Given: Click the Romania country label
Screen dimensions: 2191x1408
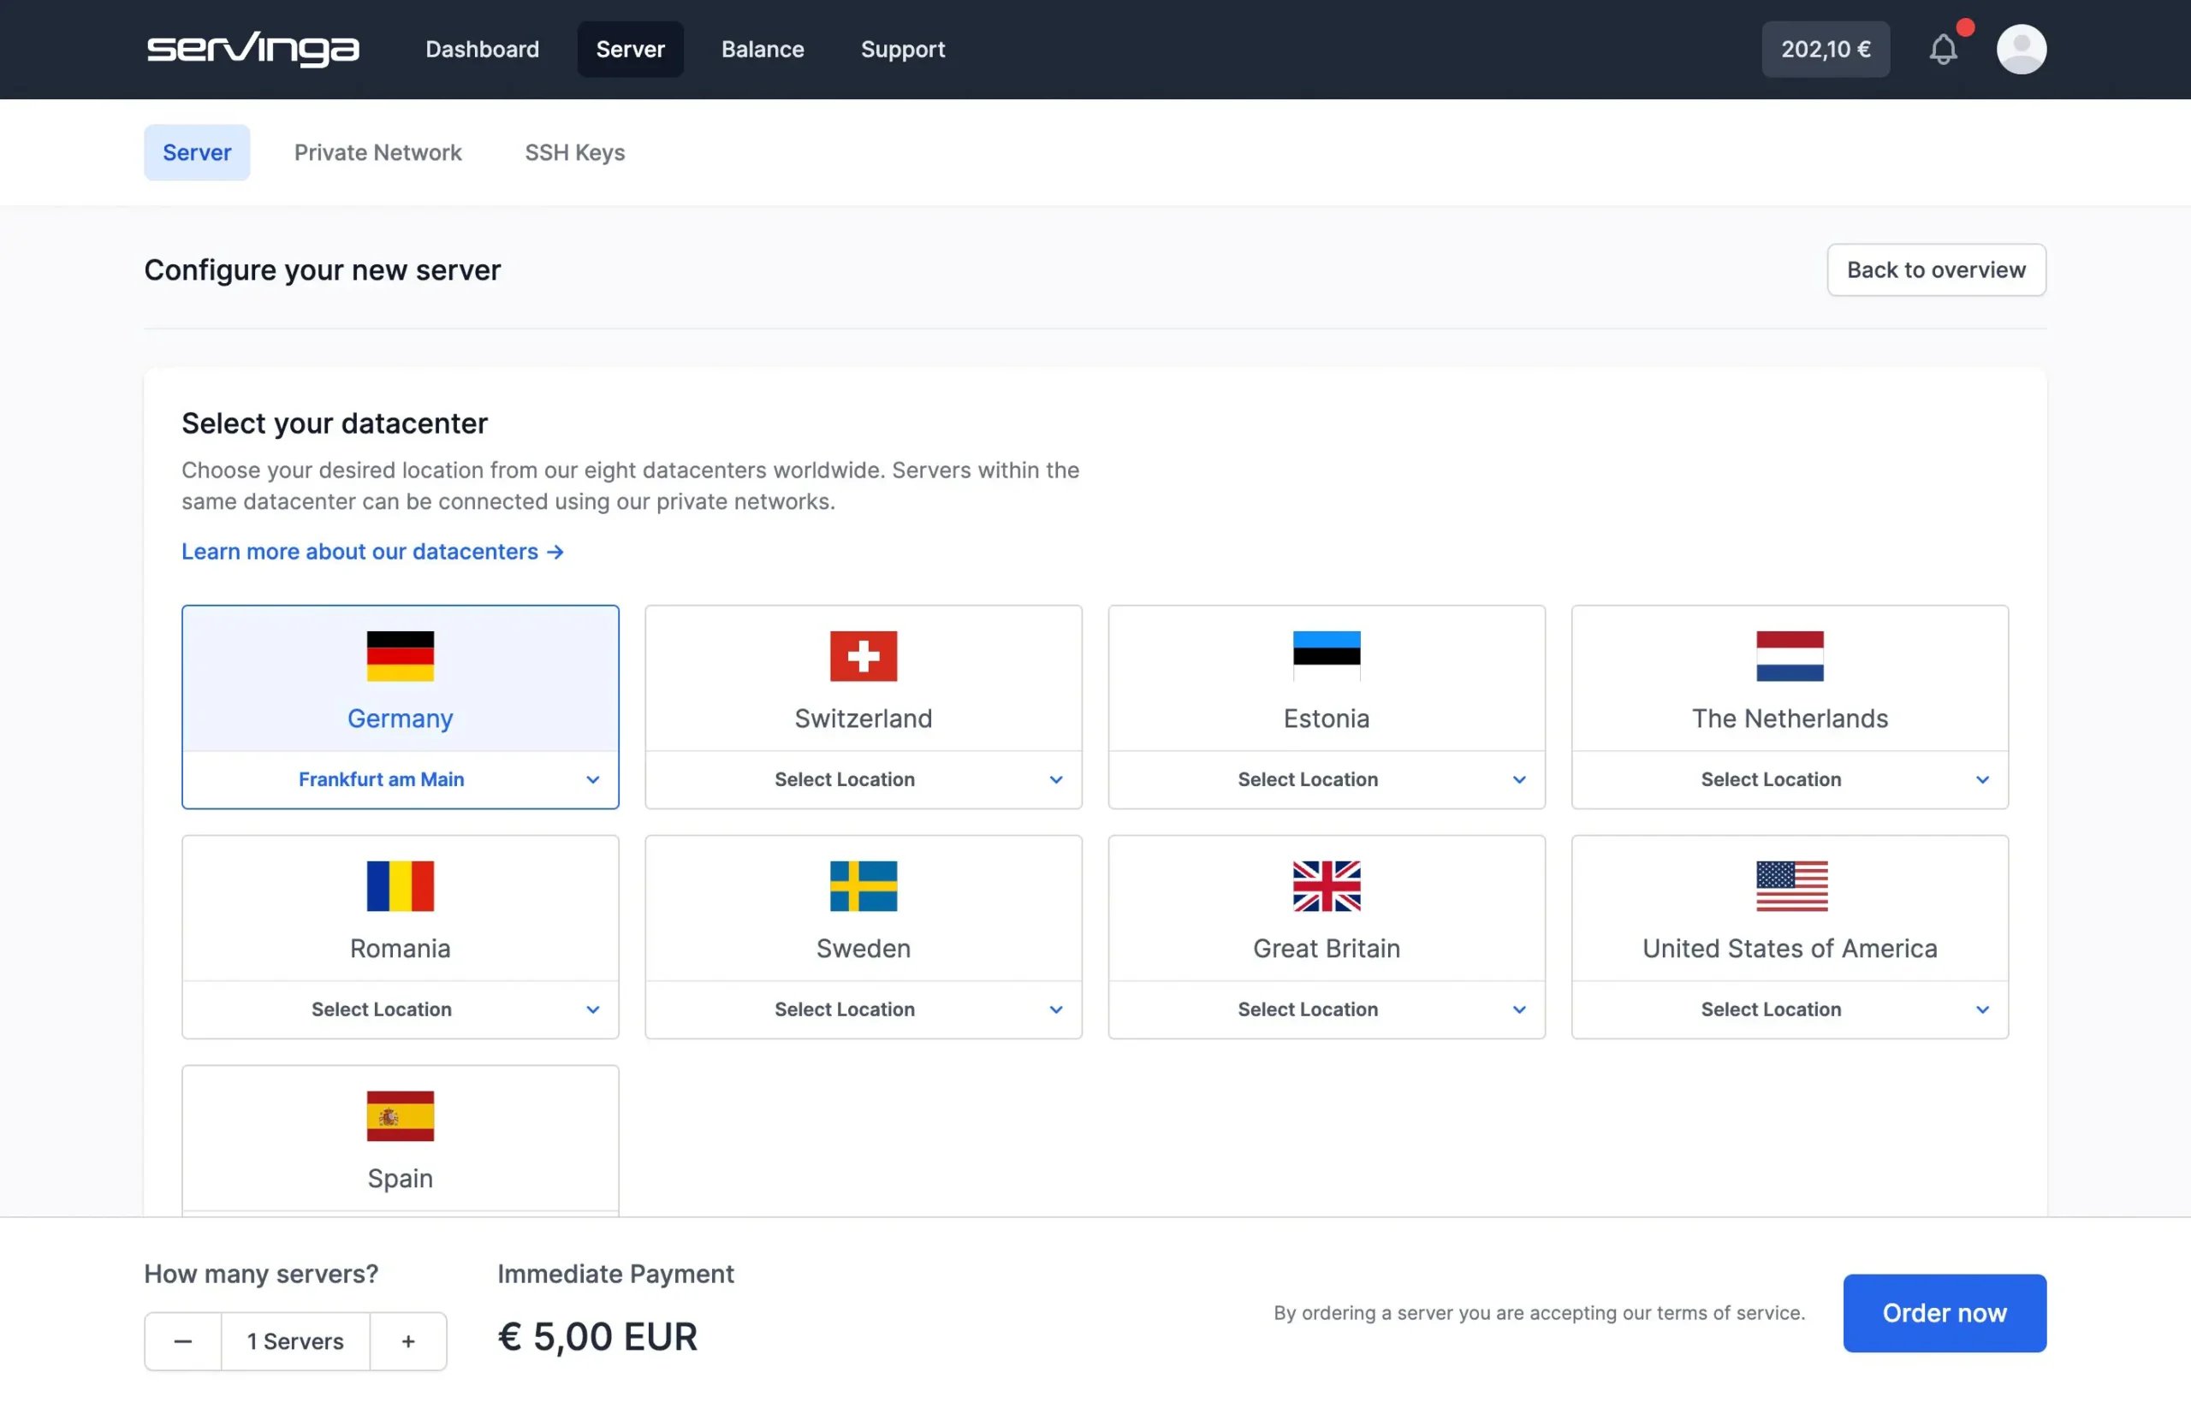Looking at the screenshot, I should (400, 948).
